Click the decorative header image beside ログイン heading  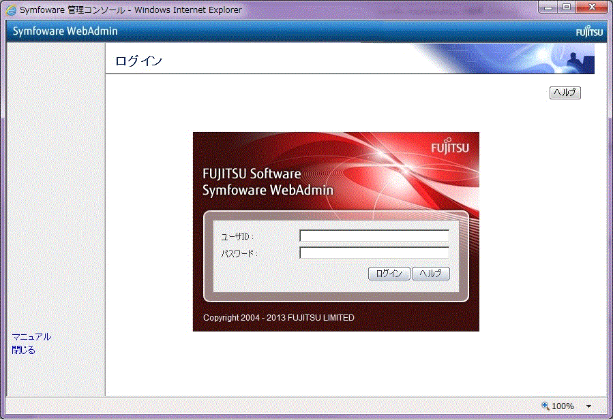coord(518,59)
